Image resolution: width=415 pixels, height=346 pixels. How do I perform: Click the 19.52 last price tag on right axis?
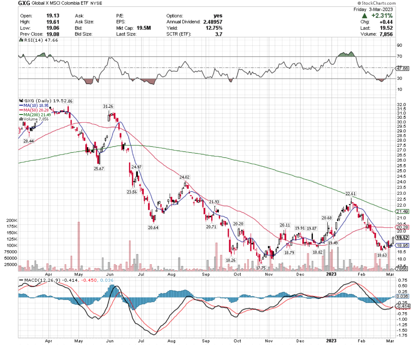pos(402,238)
